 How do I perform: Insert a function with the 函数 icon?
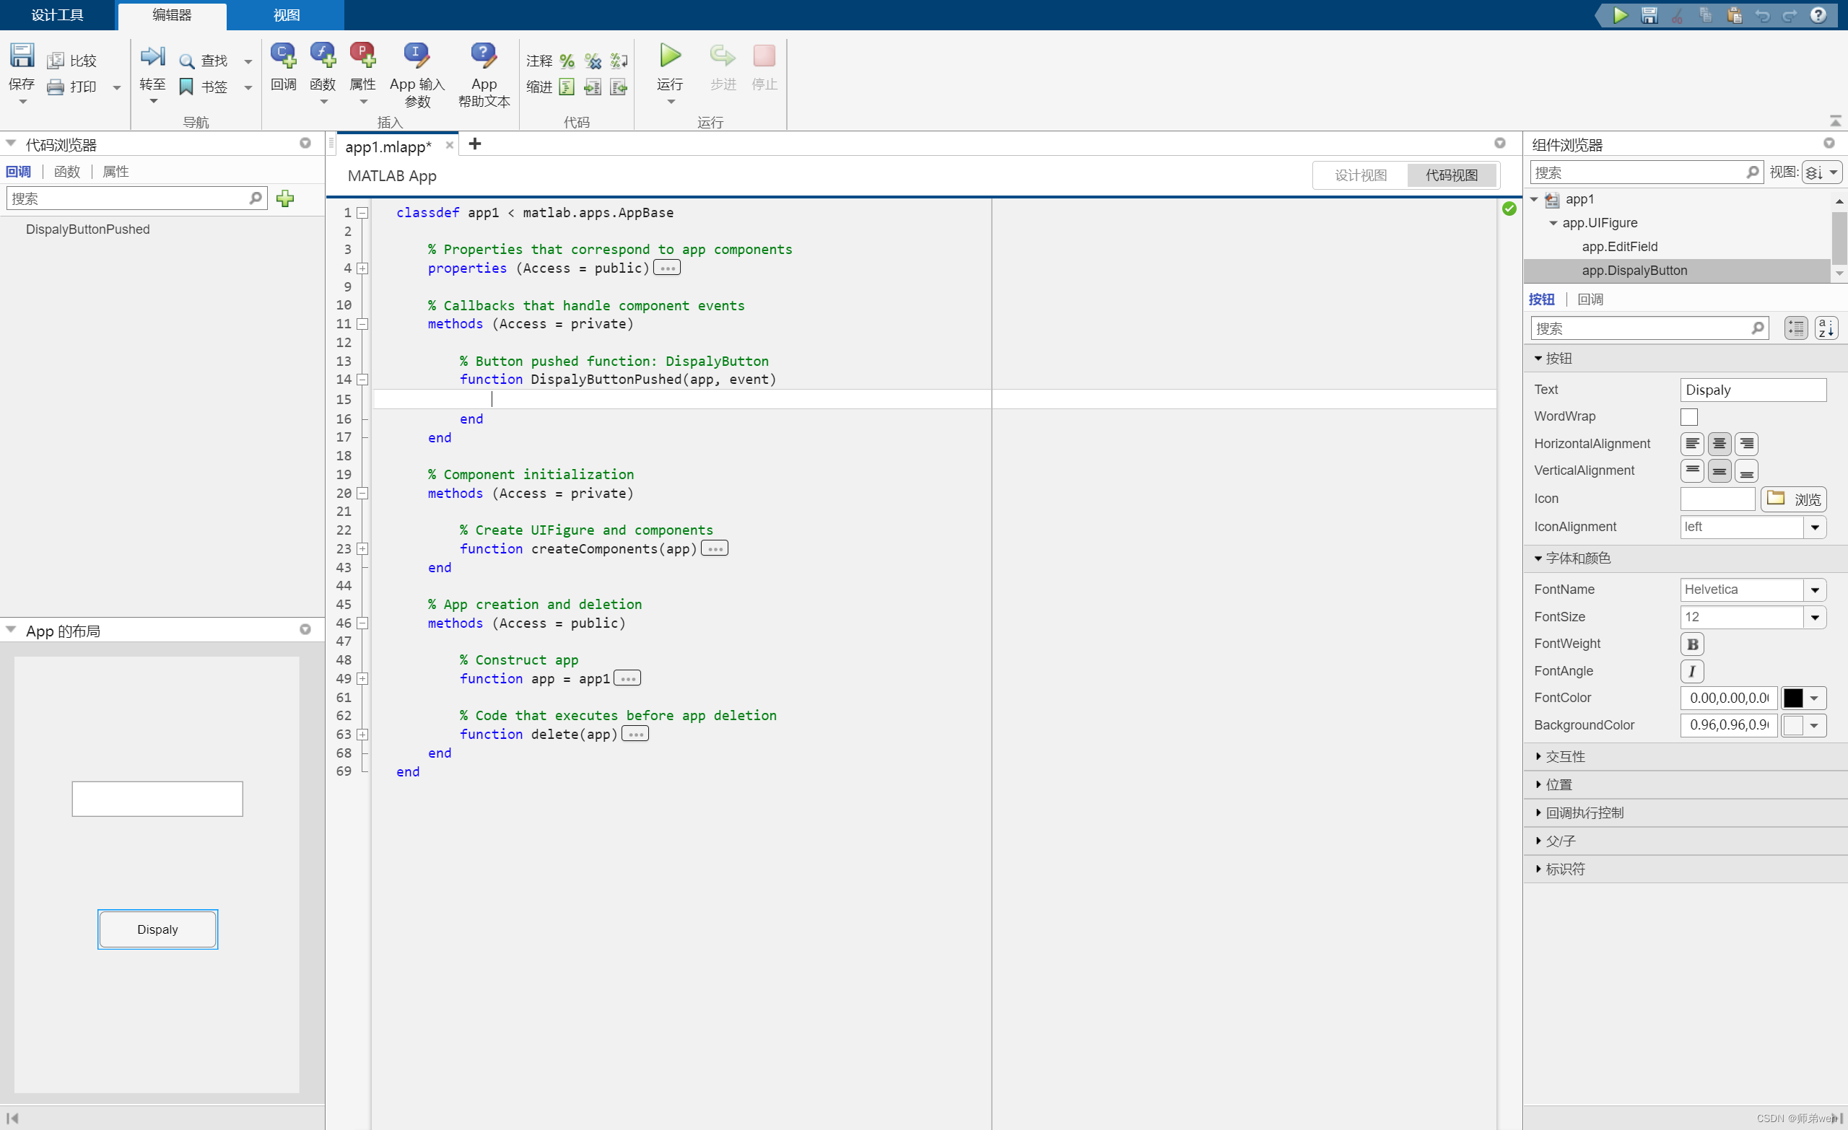pyautogui.click(x=323, y=55)
